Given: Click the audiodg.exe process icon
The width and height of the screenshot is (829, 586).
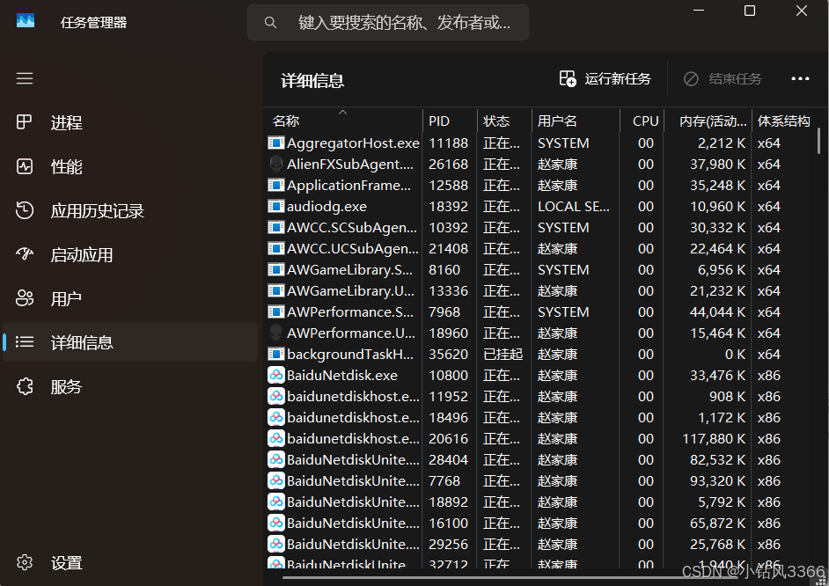Looking at the screenshot, I should point(276,206).
